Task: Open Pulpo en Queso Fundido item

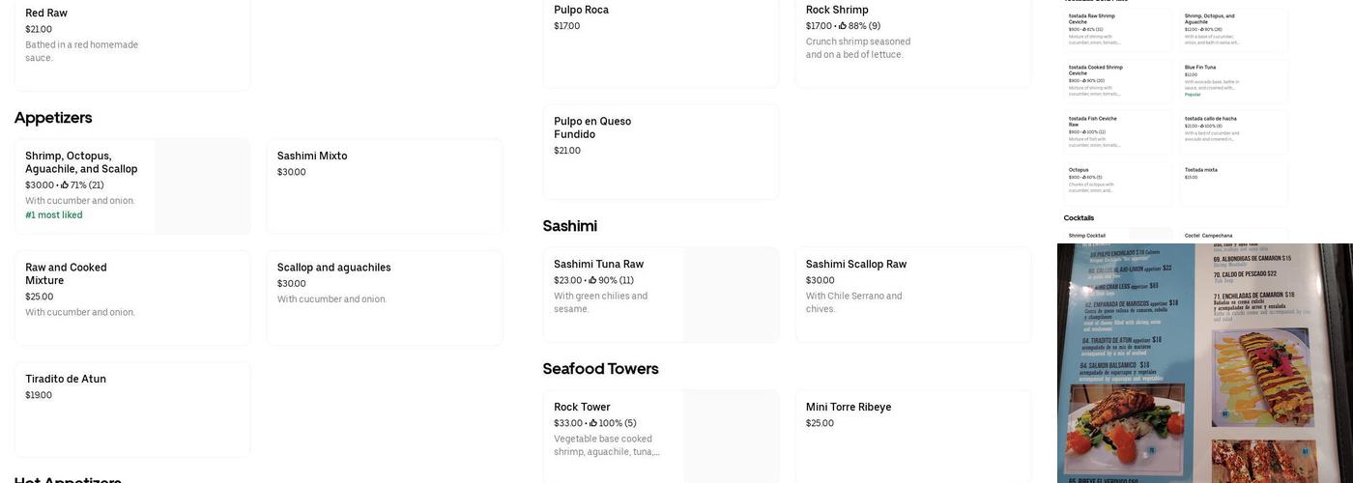Action: click(x=661, y=152)
